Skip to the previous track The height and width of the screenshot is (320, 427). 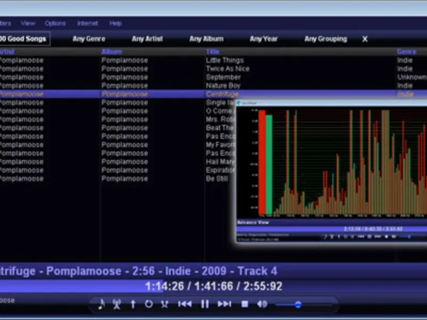click(185, 304)
